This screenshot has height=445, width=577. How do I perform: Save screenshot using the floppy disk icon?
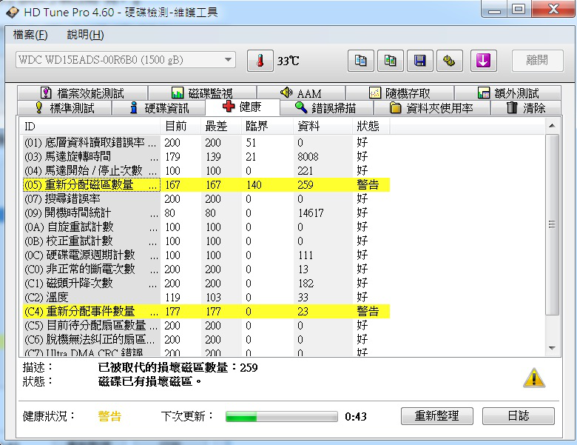pyautogui.click(x=420, y=61)
